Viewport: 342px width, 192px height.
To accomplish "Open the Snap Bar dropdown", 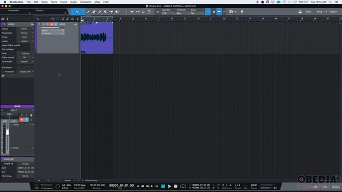I will (x=197, y=13).
